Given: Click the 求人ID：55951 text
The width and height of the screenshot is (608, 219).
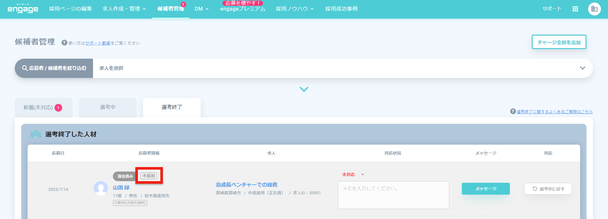Looking at the screenshot, I should [x=307, y=193].
